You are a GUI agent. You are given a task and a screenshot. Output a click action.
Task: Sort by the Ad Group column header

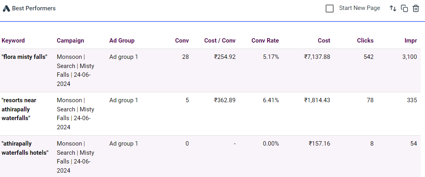point(122,41)
